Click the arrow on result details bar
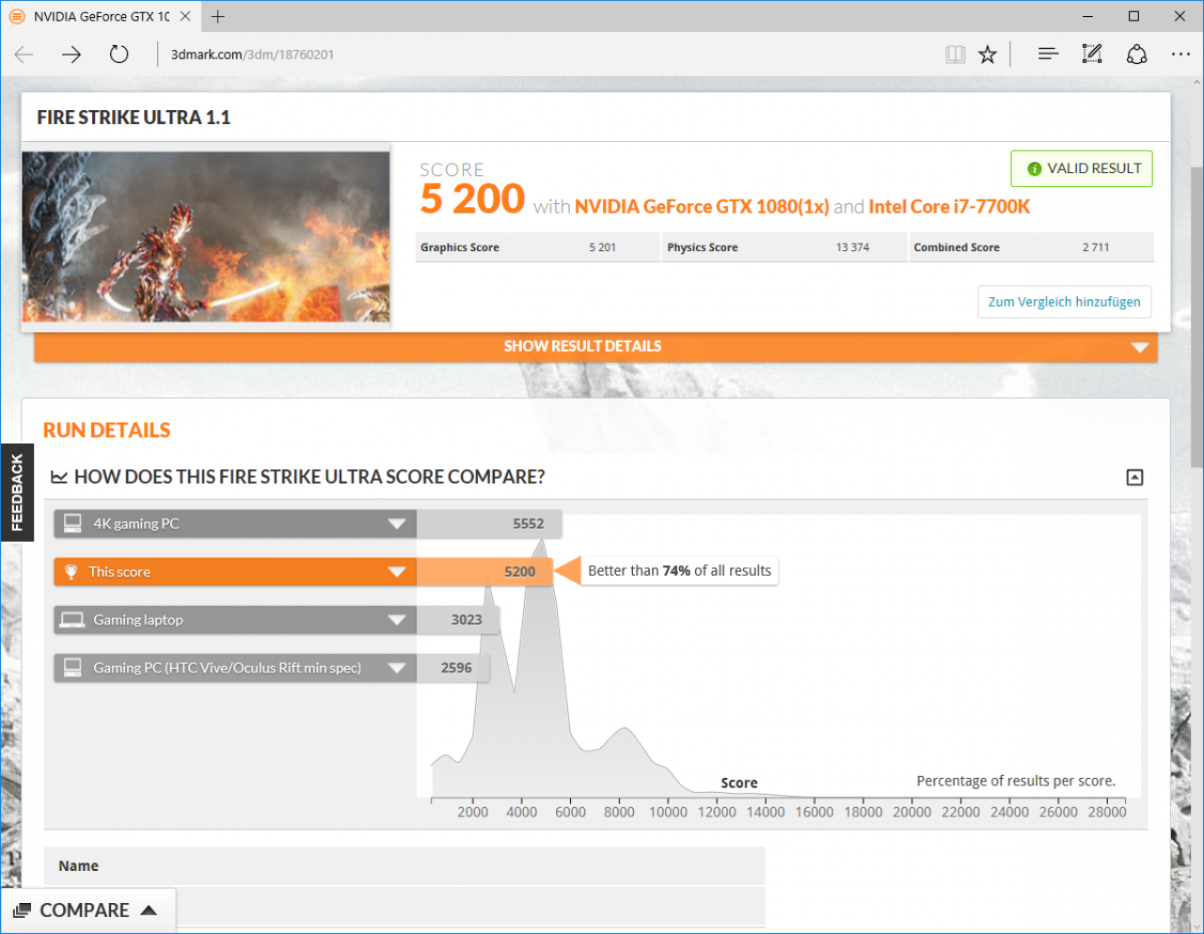Image resolution: width=1204 pixels, height=934 pixels. point(1140,347)
